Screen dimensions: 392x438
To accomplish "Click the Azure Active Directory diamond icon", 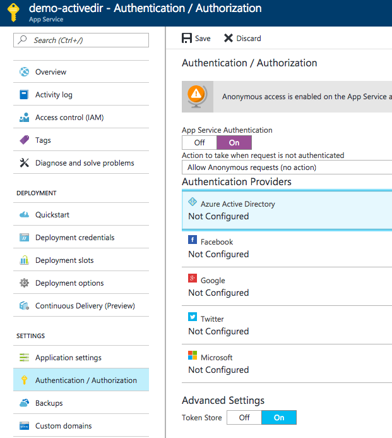I will (x=193, y=202).
